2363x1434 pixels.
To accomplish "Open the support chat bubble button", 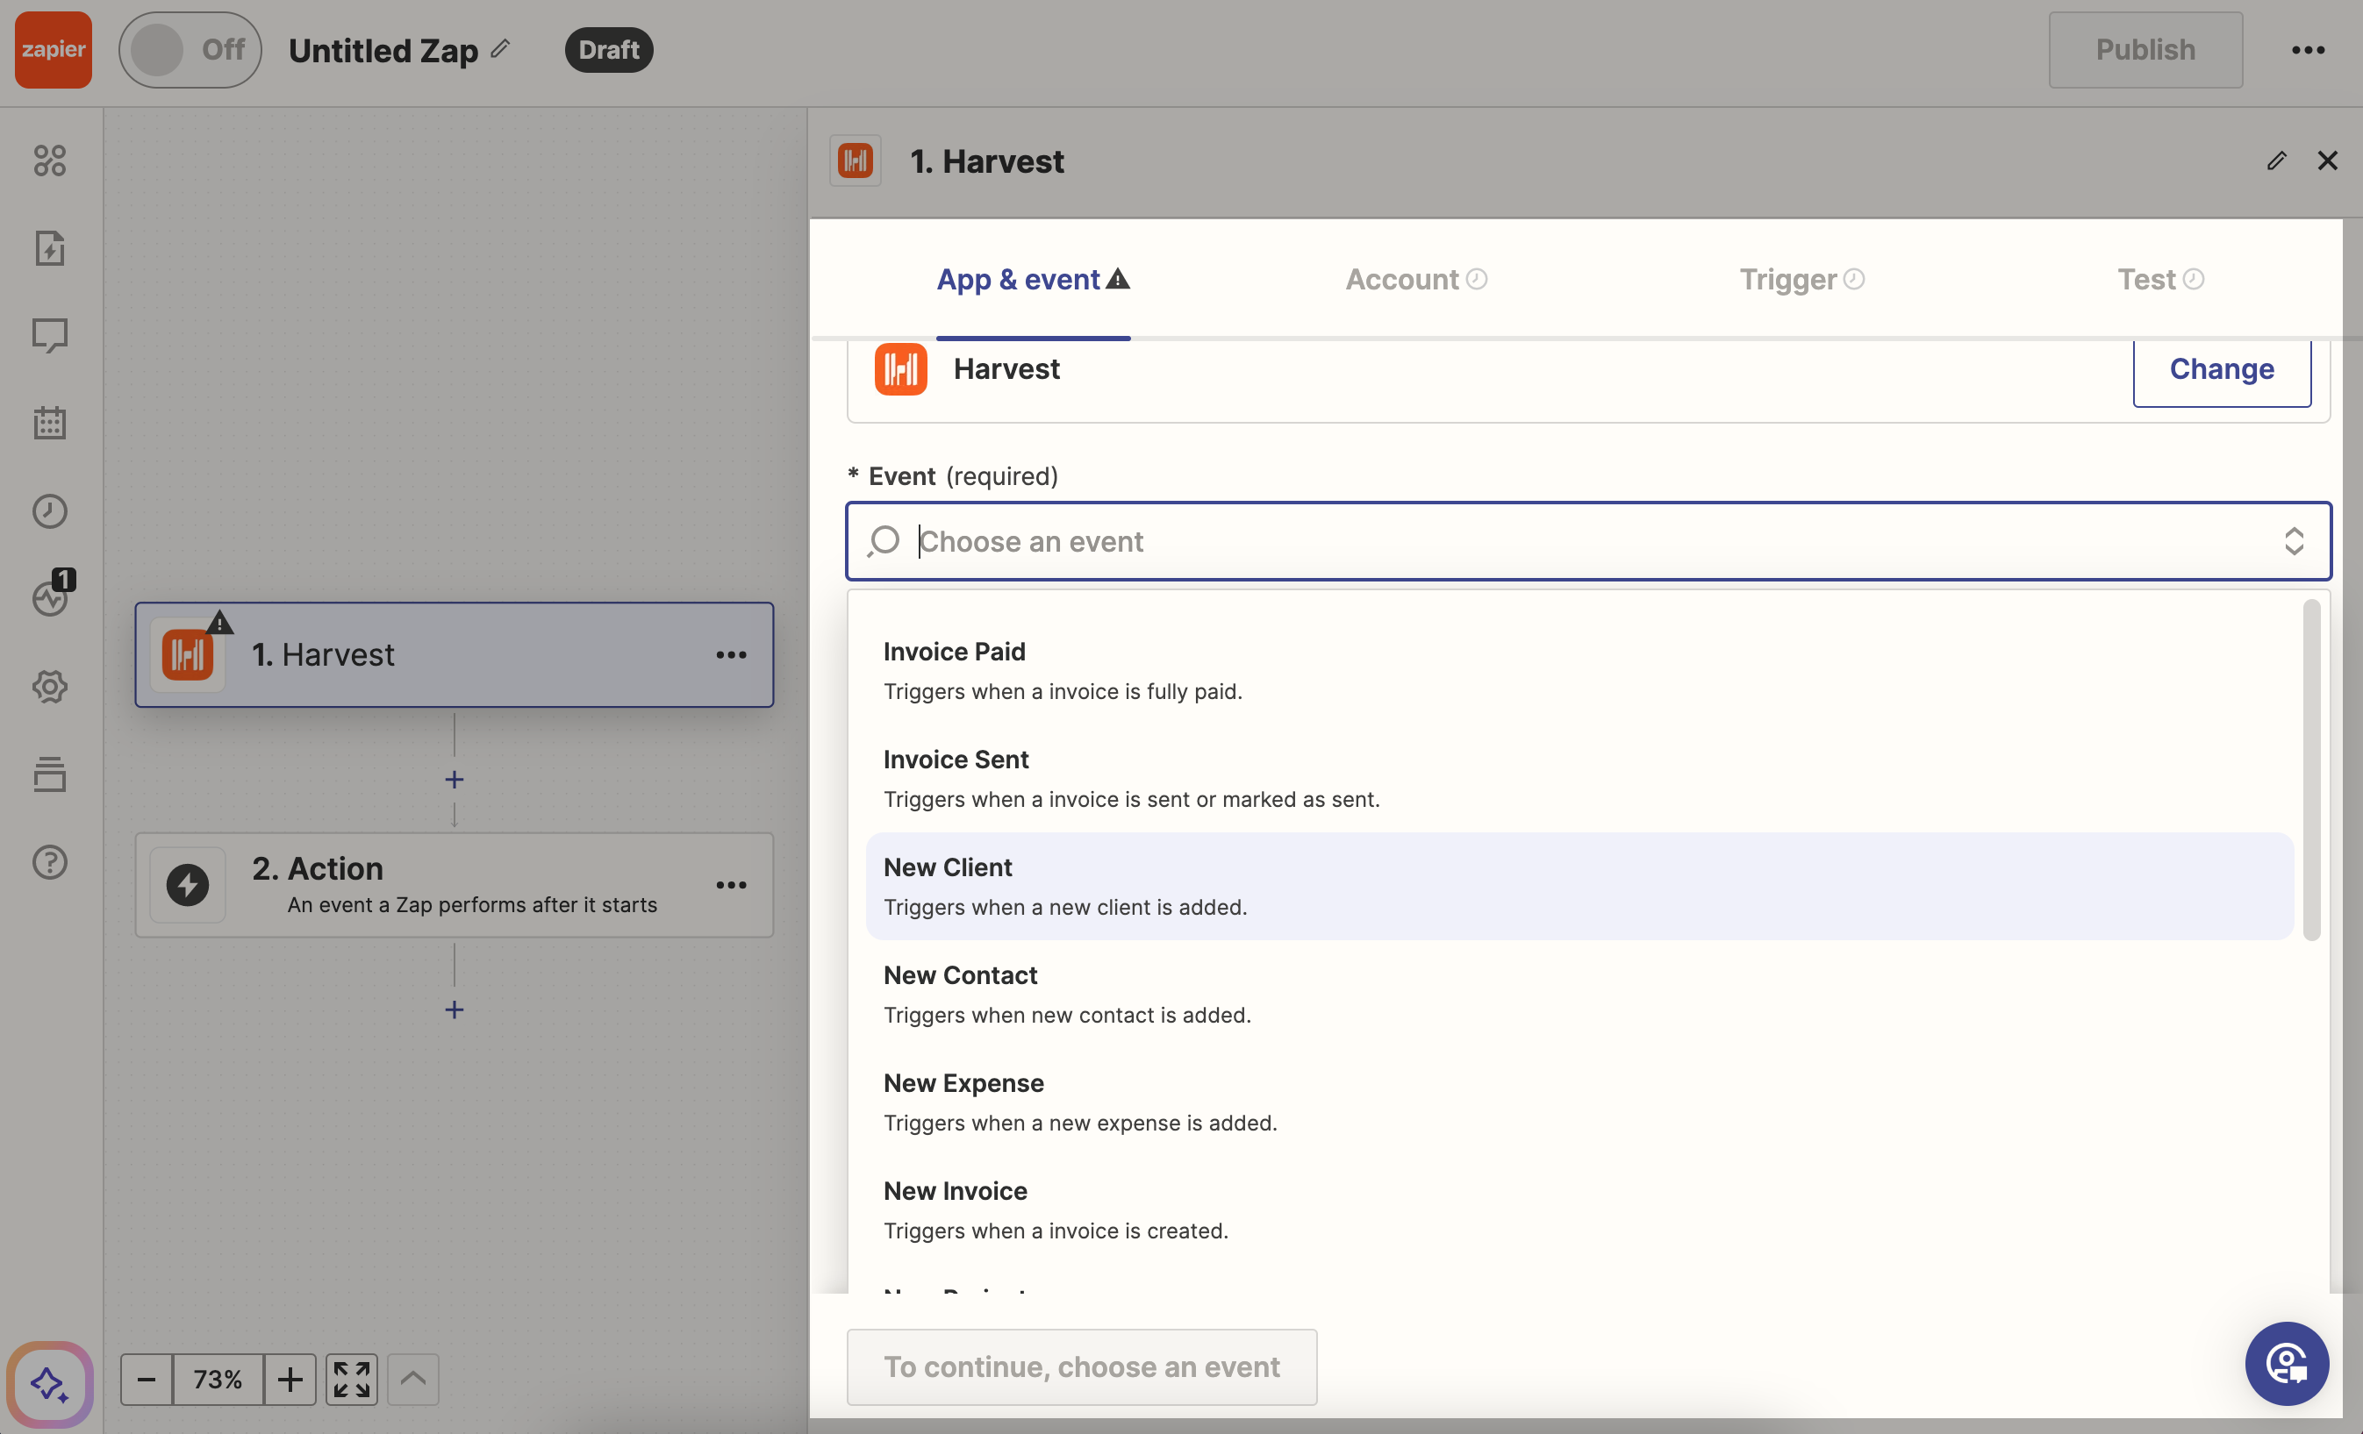I will pyautogui.click(x=2287, y=1364).
